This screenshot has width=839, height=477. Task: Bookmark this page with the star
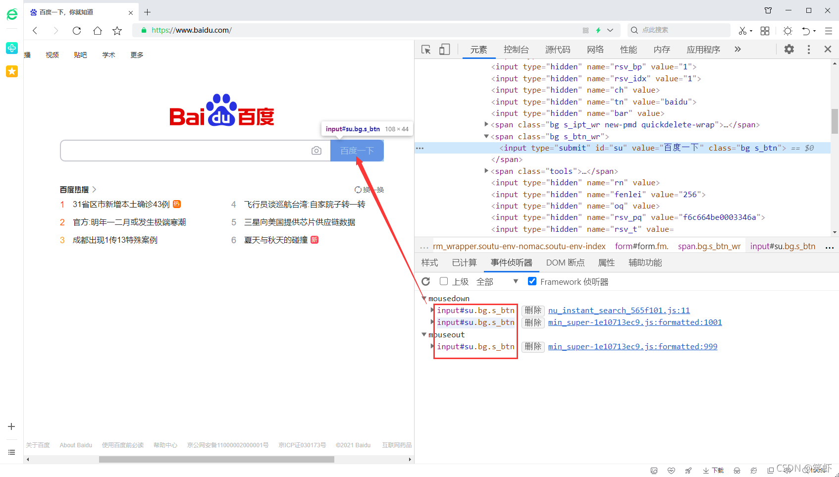click(117, 31)
